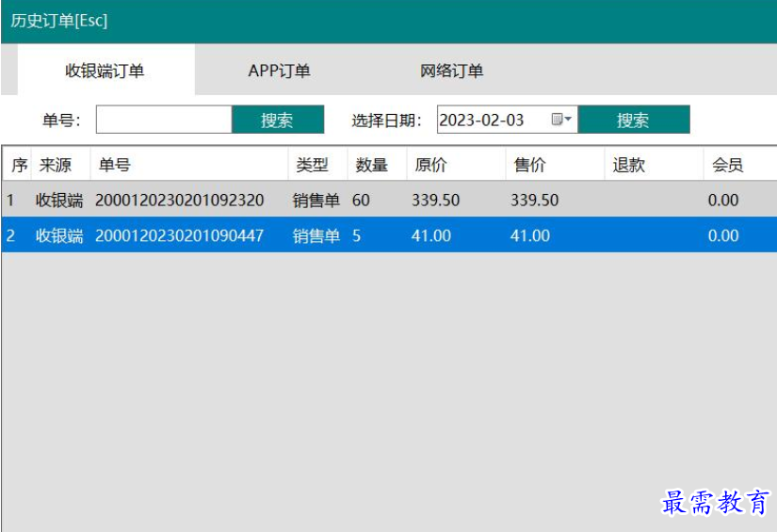Screen dimensions: 777x532
Task: Click original price 339.50 cell
Action: tap(435, 201)
